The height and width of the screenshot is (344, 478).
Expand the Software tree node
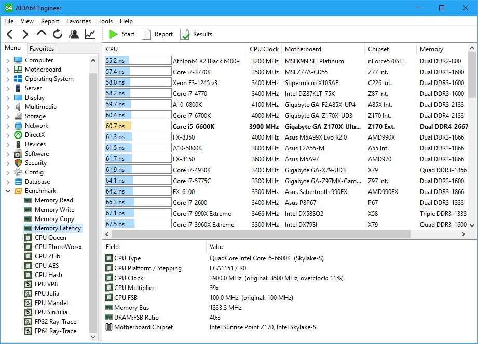coord(8,154)
